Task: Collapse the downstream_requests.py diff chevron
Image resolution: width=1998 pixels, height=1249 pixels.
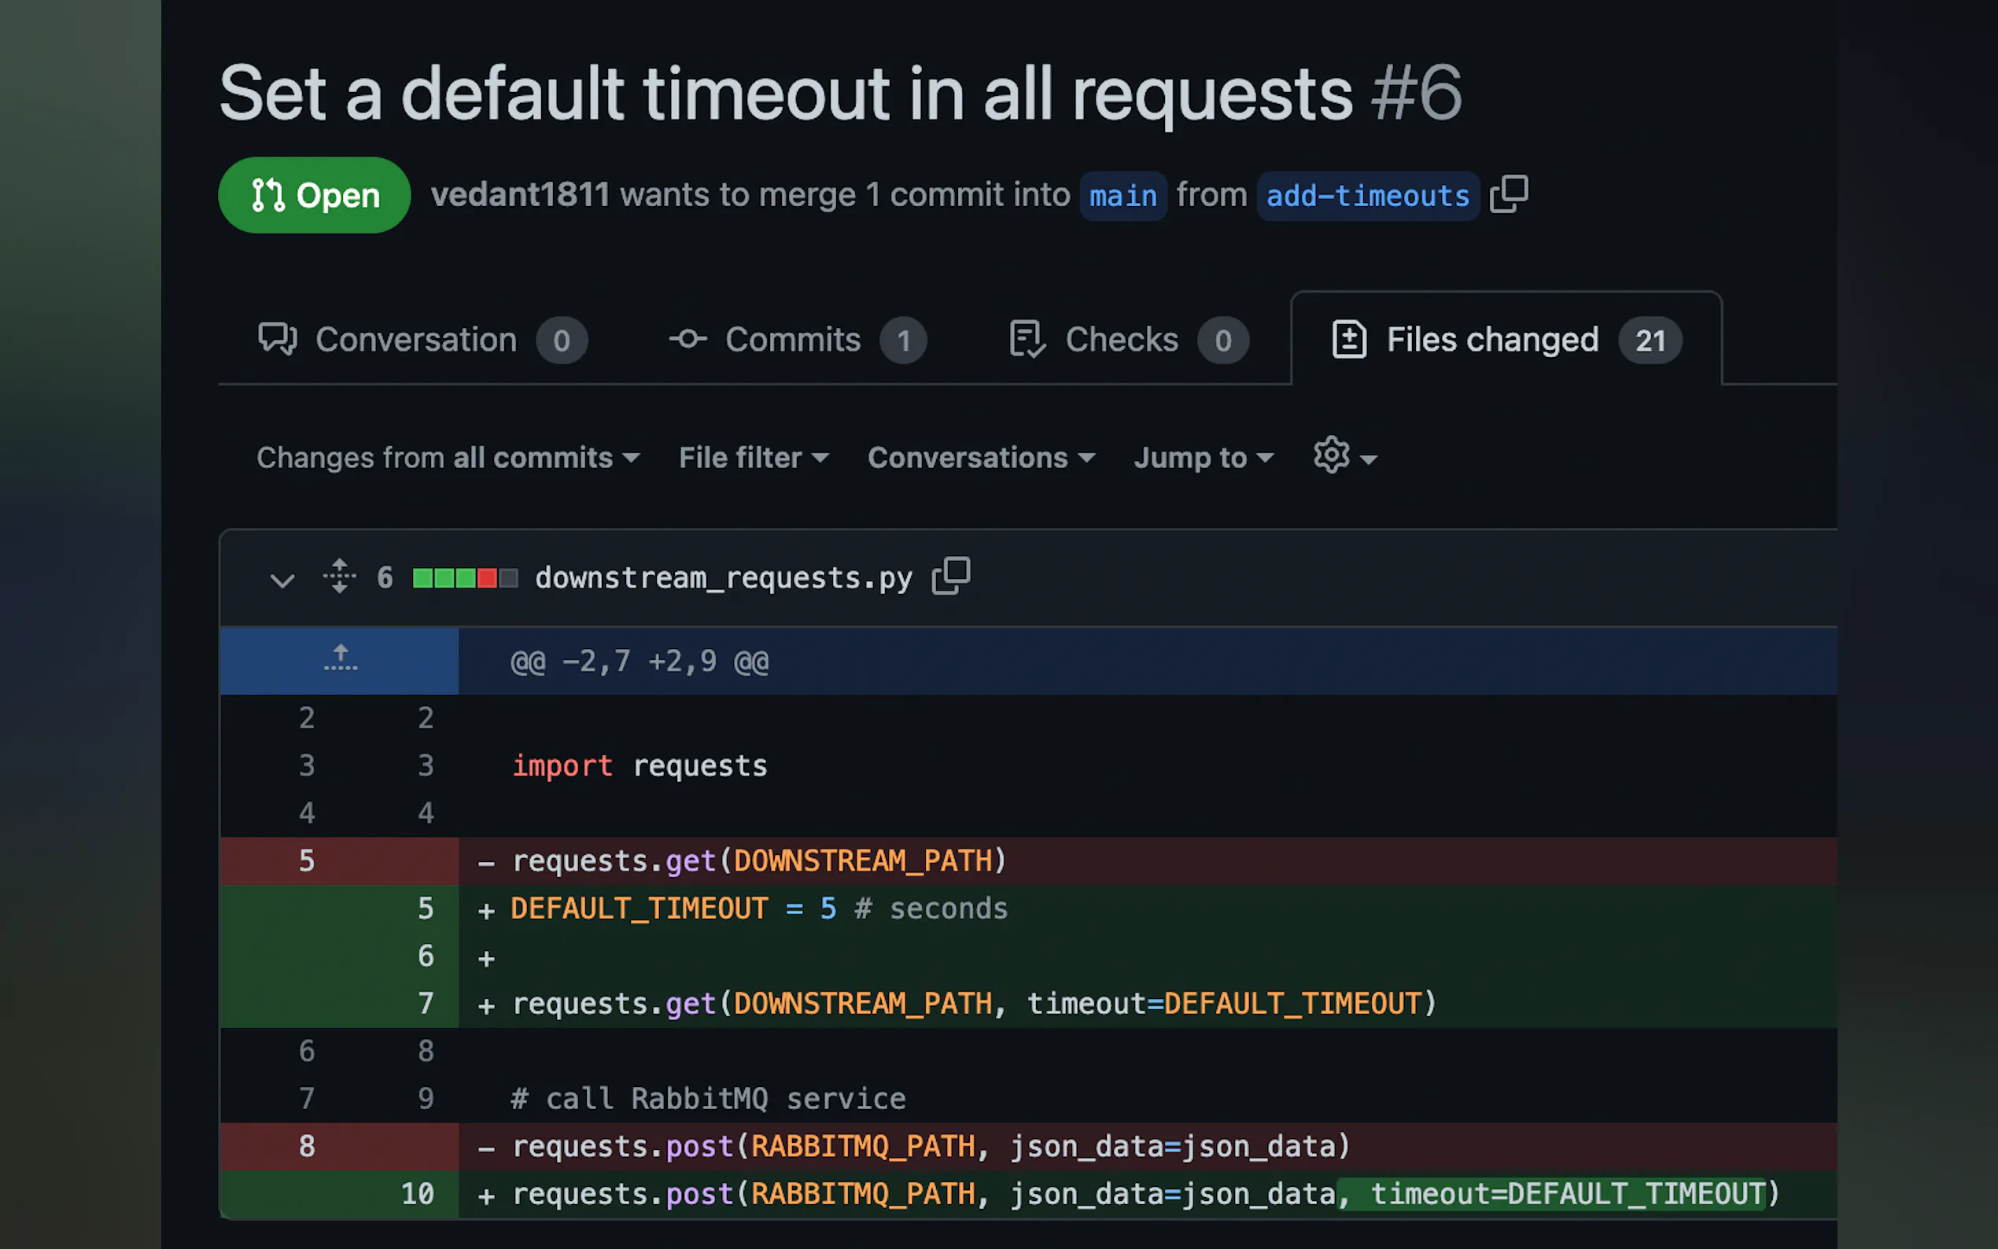Action: click(282, 580)
